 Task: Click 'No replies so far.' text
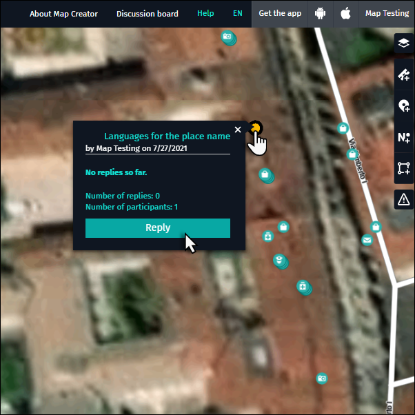[116, 172]
